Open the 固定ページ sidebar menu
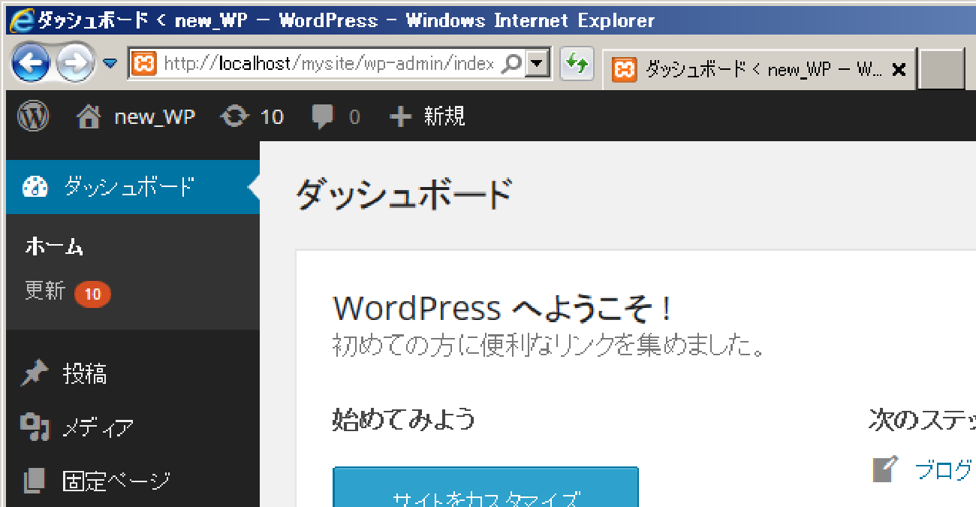The width and height of the screenshot is (976, 507). click(117, 480)
